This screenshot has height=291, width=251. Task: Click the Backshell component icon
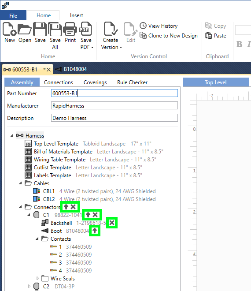(x=45, y=223)
